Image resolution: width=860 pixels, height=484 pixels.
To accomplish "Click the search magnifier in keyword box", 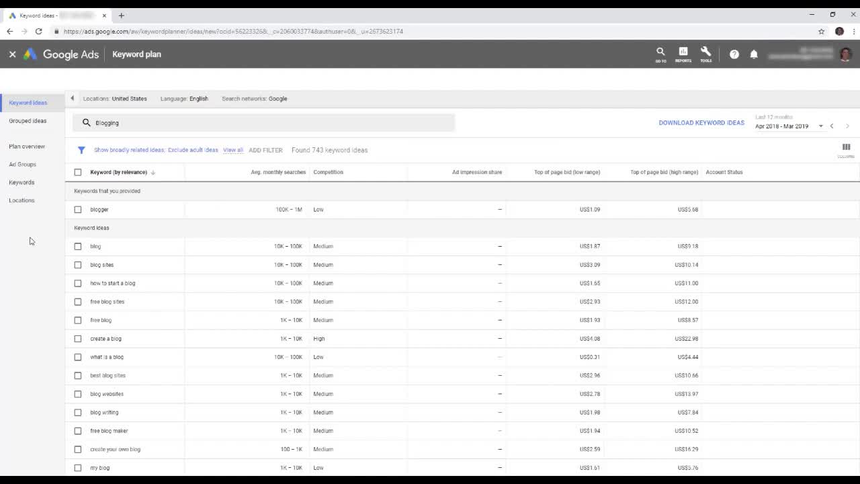I will (x=86, y=122).
